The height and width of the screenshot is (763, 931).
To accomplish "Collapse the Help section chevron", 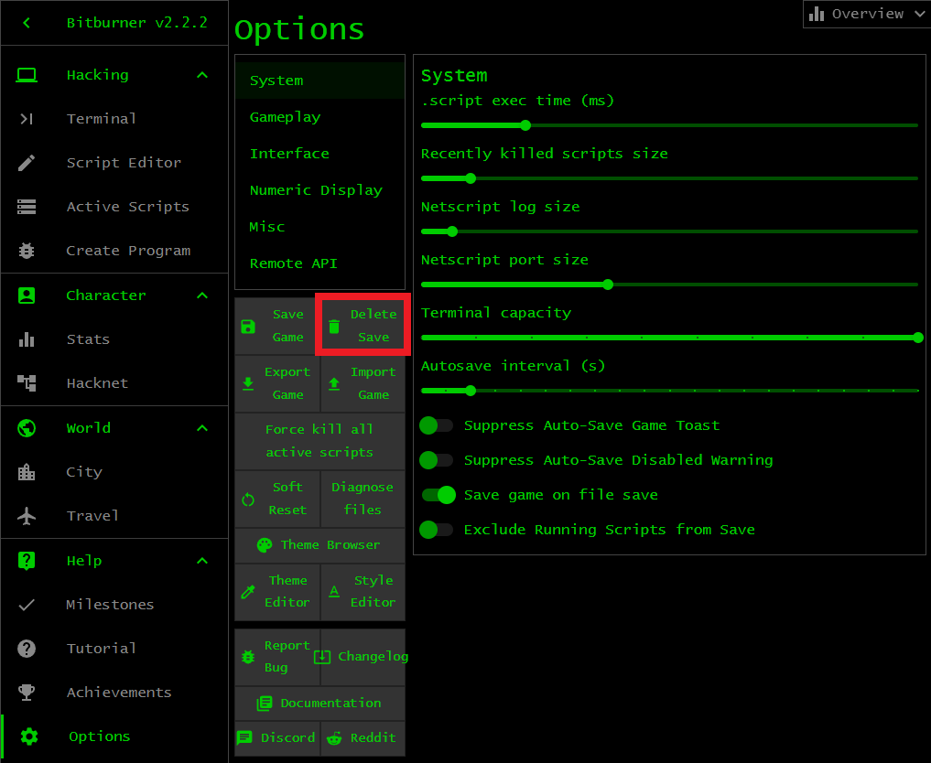I will (x=202, y=561).
